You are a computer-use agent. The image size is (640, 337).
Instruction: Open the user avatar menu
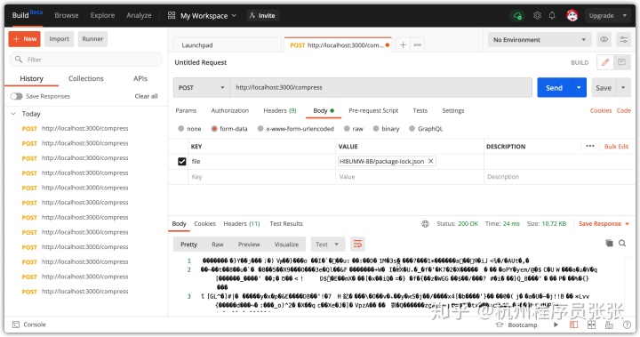[x=572, y=15]
